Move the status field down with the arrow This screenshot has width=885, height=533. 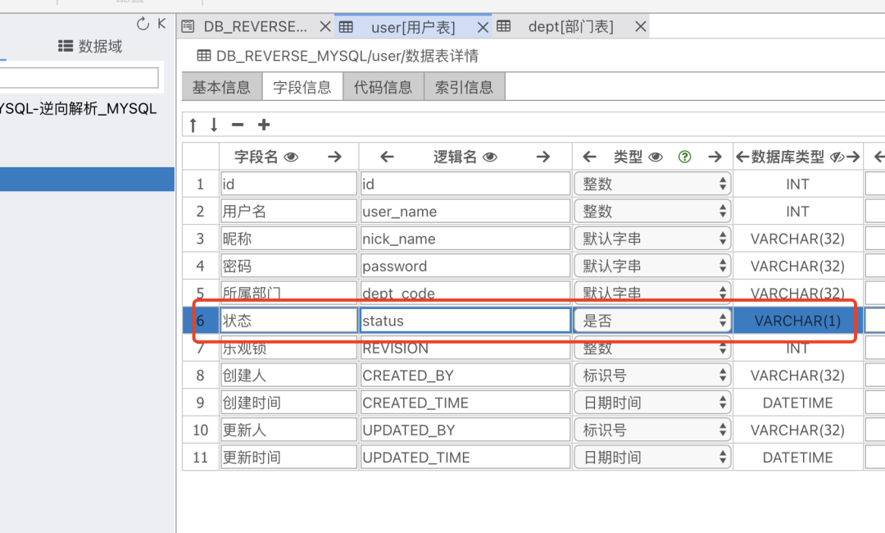(x=216, y=125)
